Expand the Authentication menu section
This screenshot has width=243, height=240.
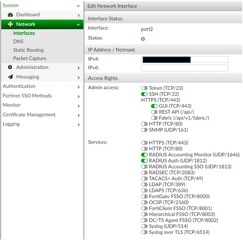pyautogui.click(x=78, y=87)
